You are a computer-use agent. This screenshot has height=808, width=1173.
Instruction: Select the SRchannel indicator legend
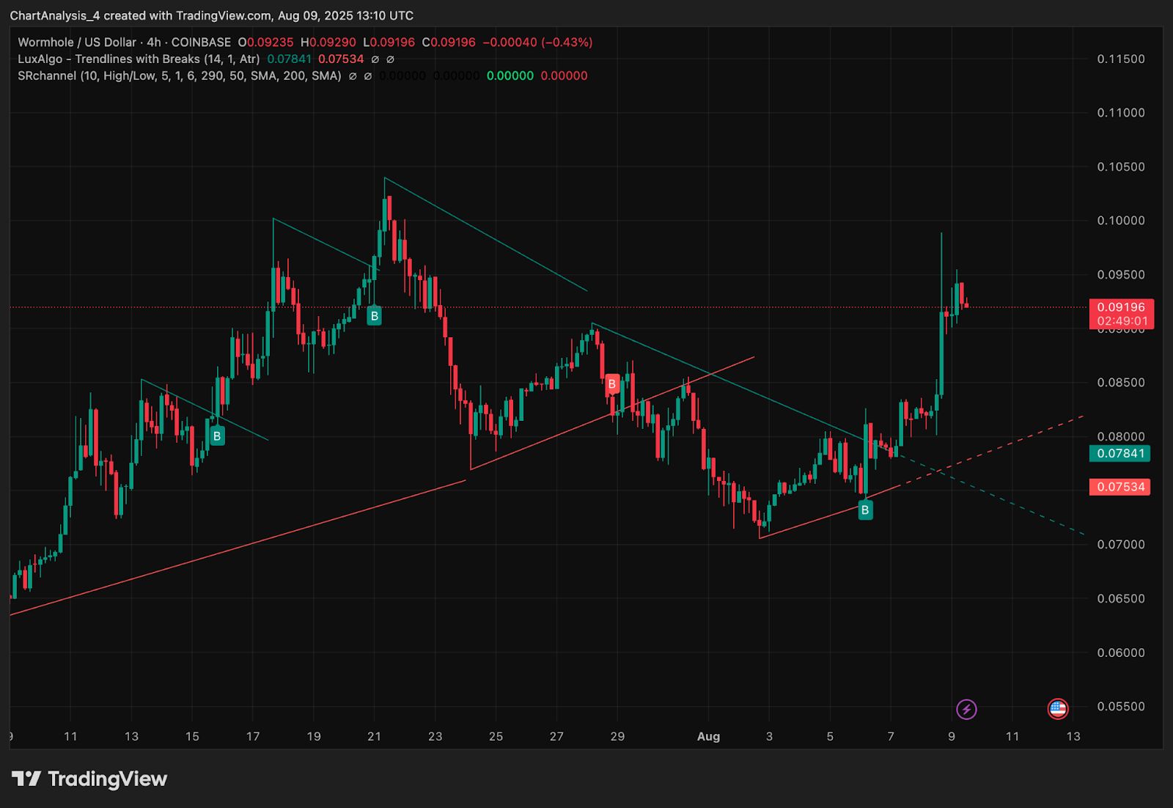point(180,76)
